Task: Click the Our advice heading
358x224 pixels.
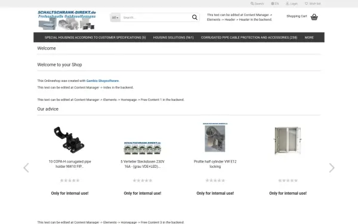Action: tap(48, 109)
